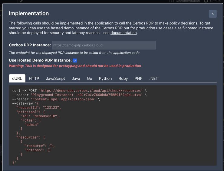View the Ruby code tab
This screenshot has height=171, width=224.
point(123,79)
